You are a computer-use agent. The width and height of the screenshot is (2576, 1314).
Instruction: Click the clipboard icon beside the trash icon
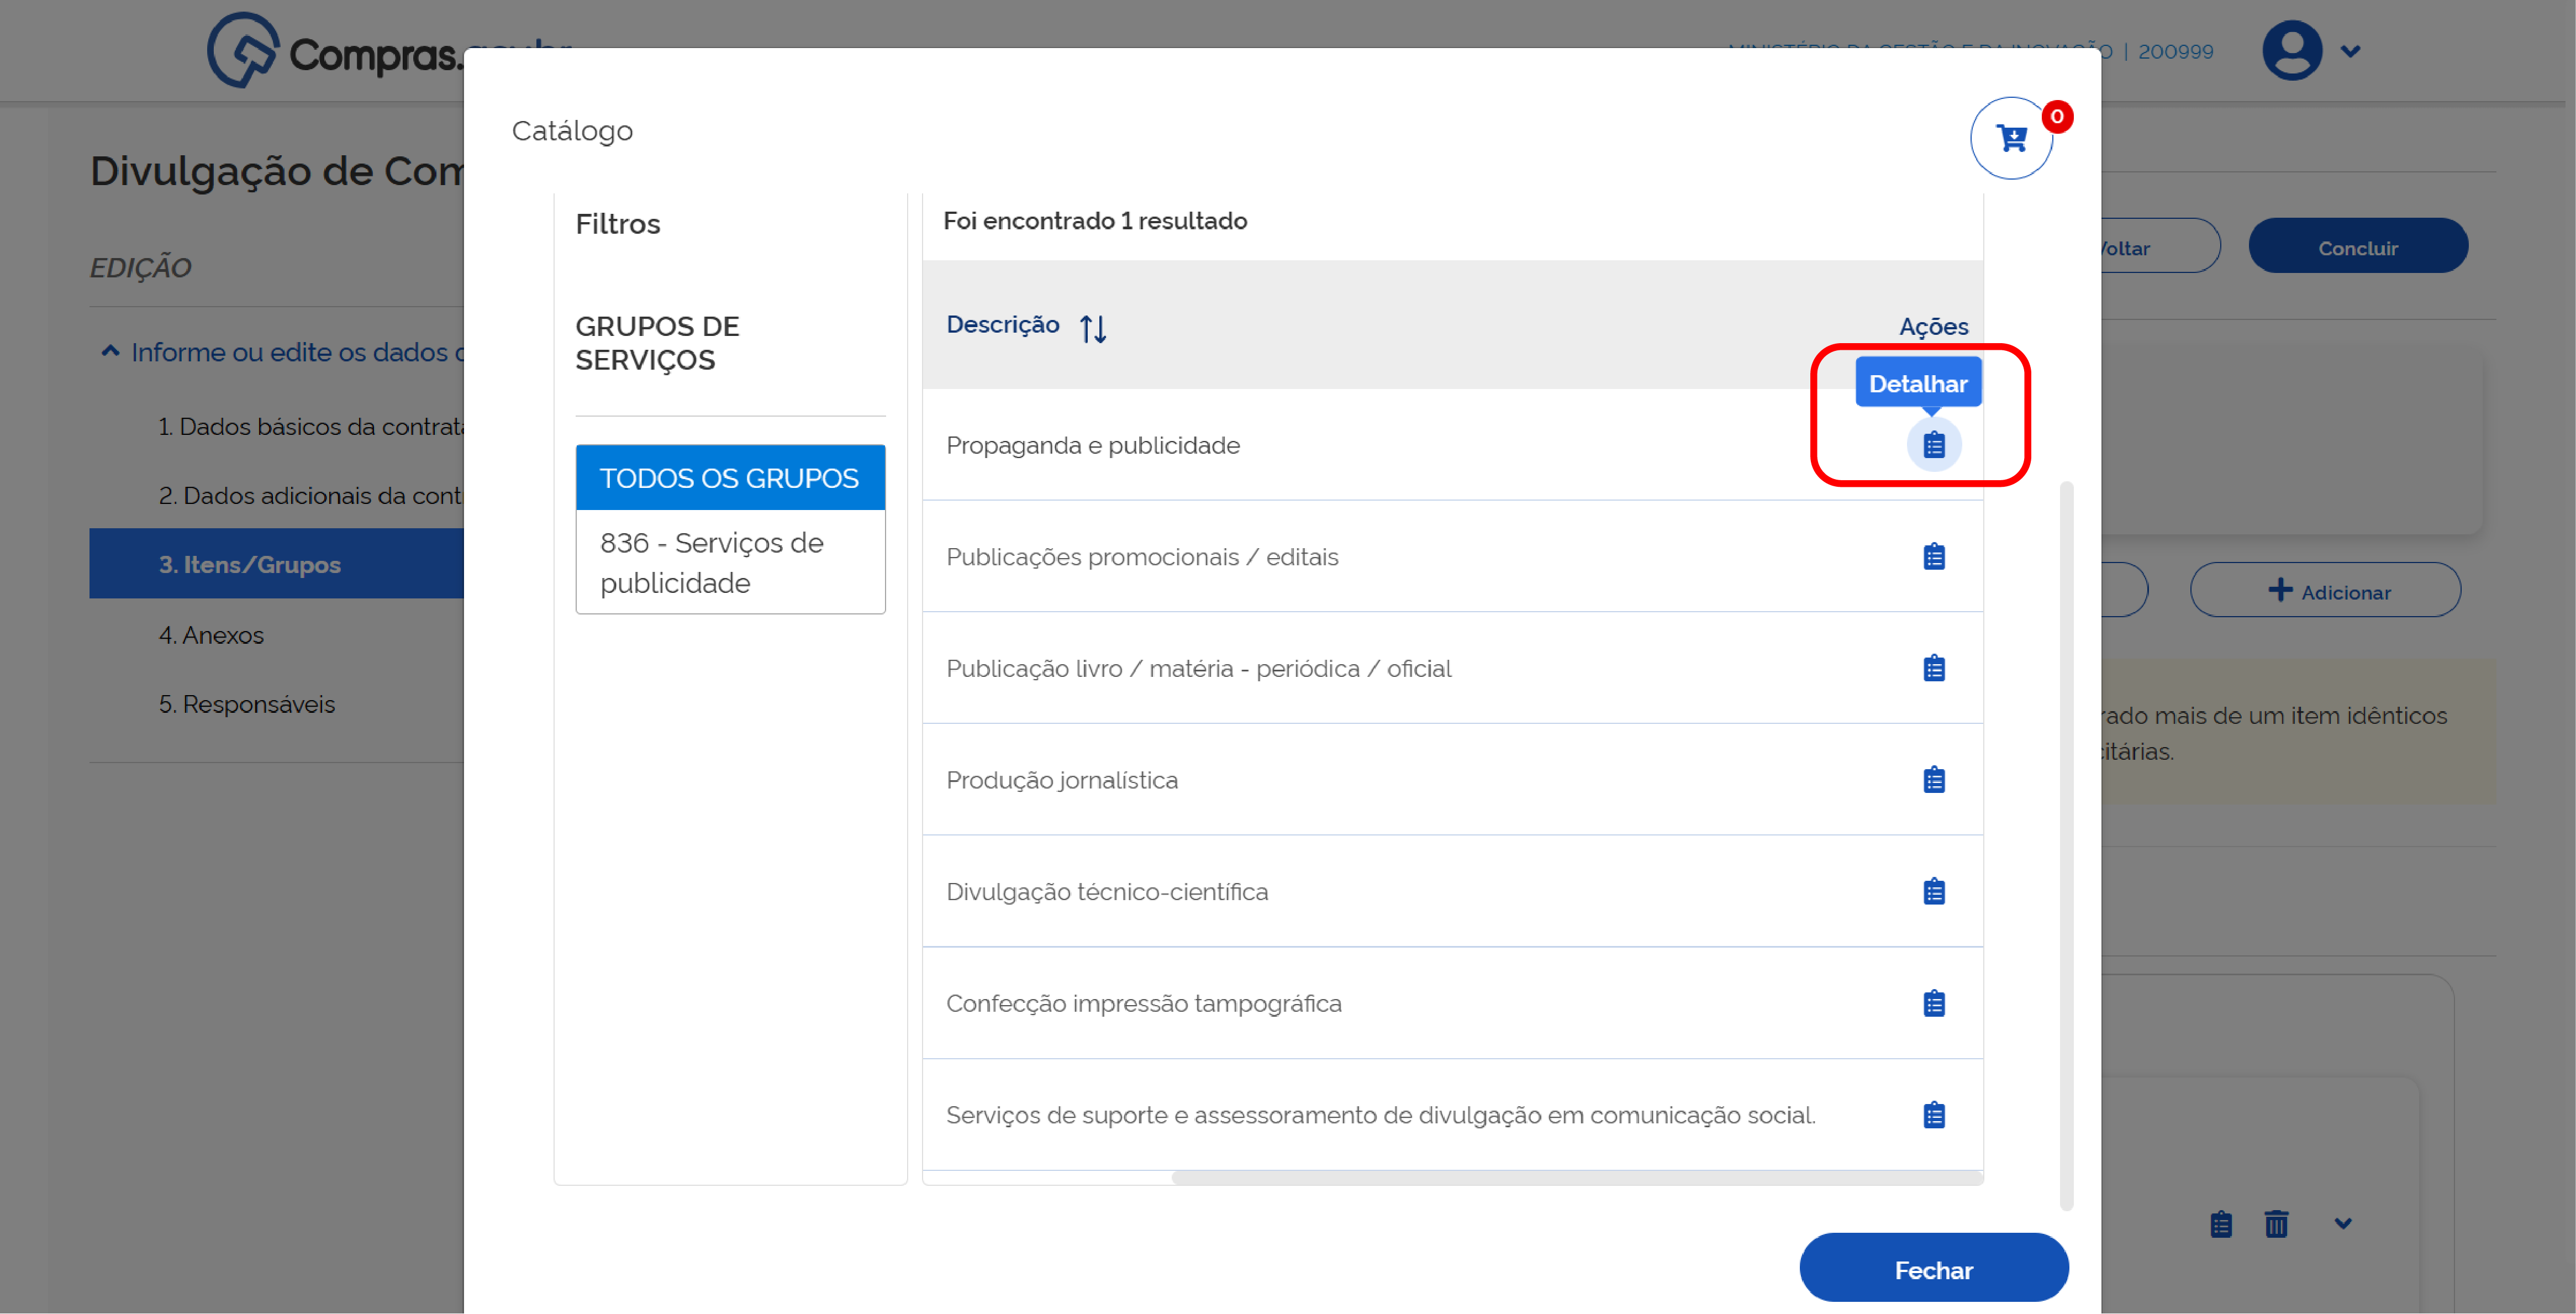2221,1224
